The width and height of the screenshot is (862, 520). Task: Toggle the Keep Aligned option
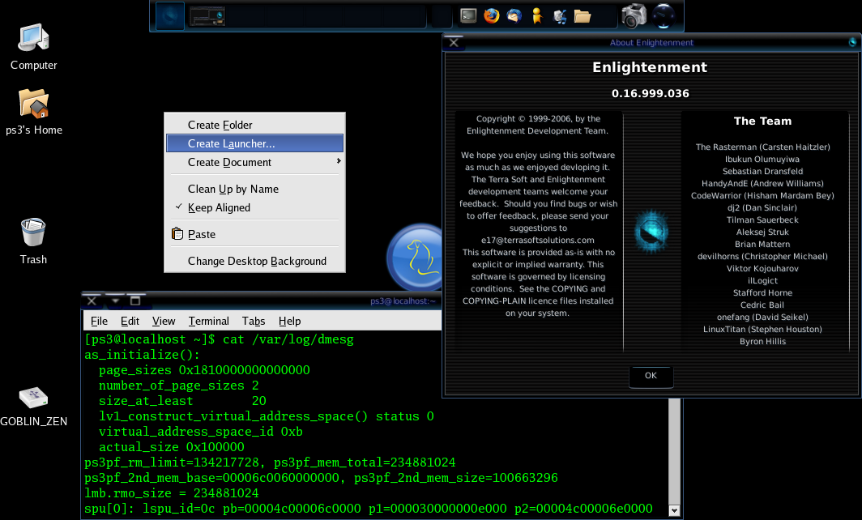tap(219, 207)
